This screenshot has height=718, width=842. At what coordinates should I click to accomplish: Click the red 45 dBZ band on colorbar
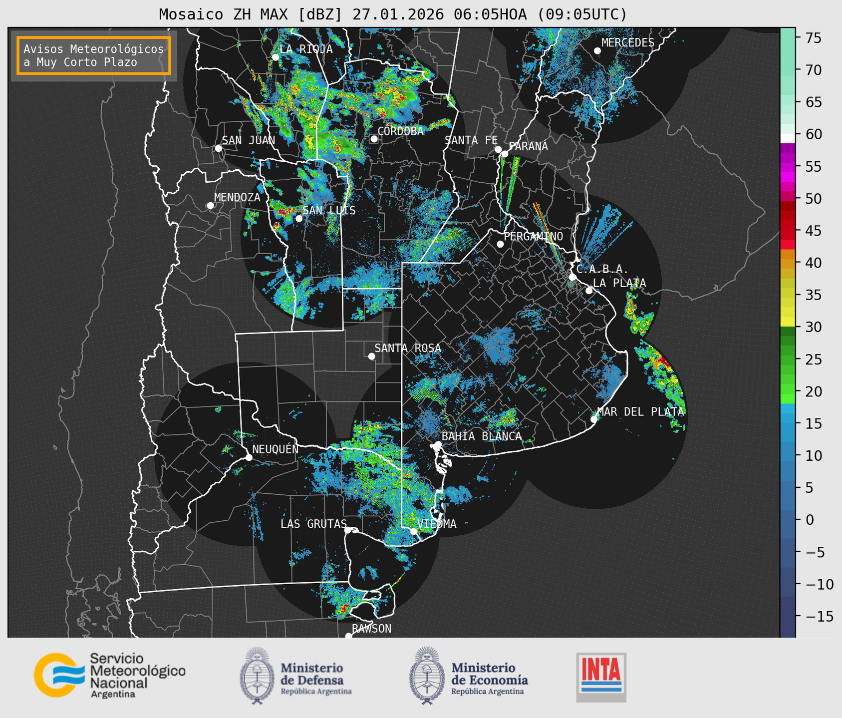pos(788,231)
